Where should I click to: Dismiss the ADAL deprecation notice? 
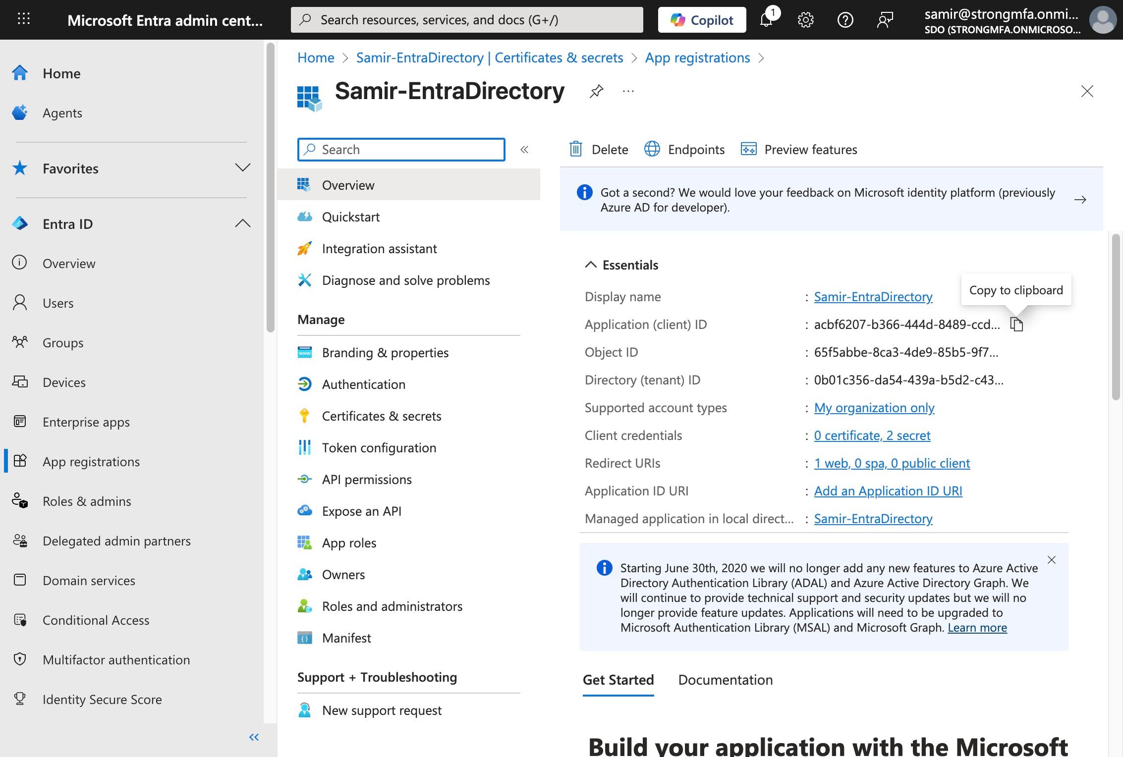point(1052,560)
